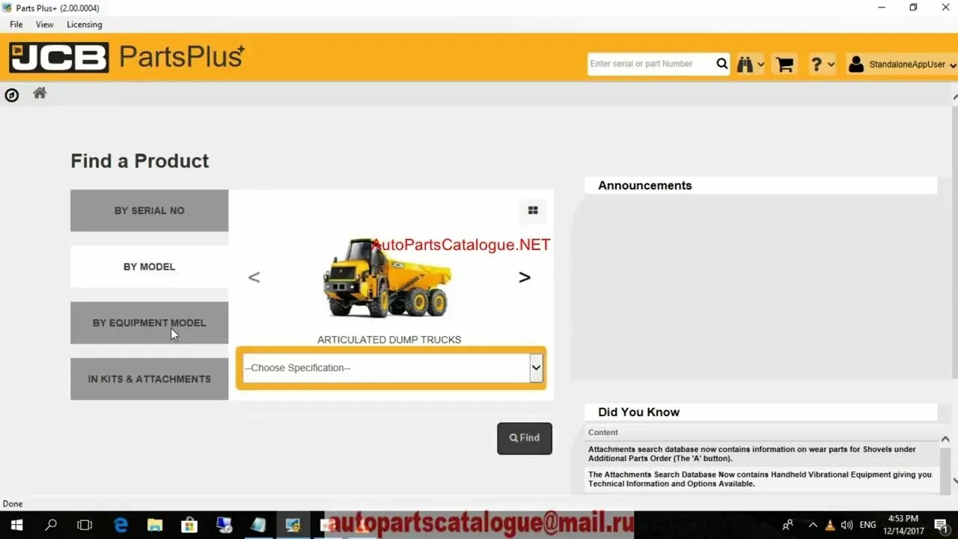Screen dimensions: 958x539
Task: Open taskbar search
Action: [50, 525]
